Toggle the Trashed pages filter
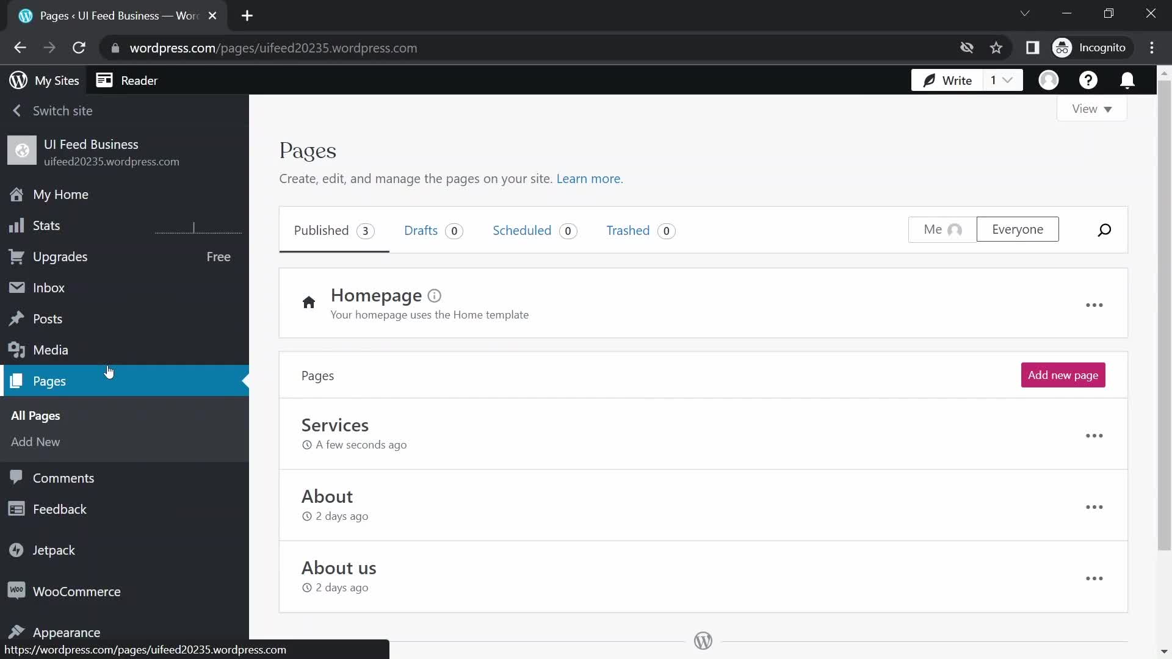Viewport: 1172px width, 659px height. point(639,230)
